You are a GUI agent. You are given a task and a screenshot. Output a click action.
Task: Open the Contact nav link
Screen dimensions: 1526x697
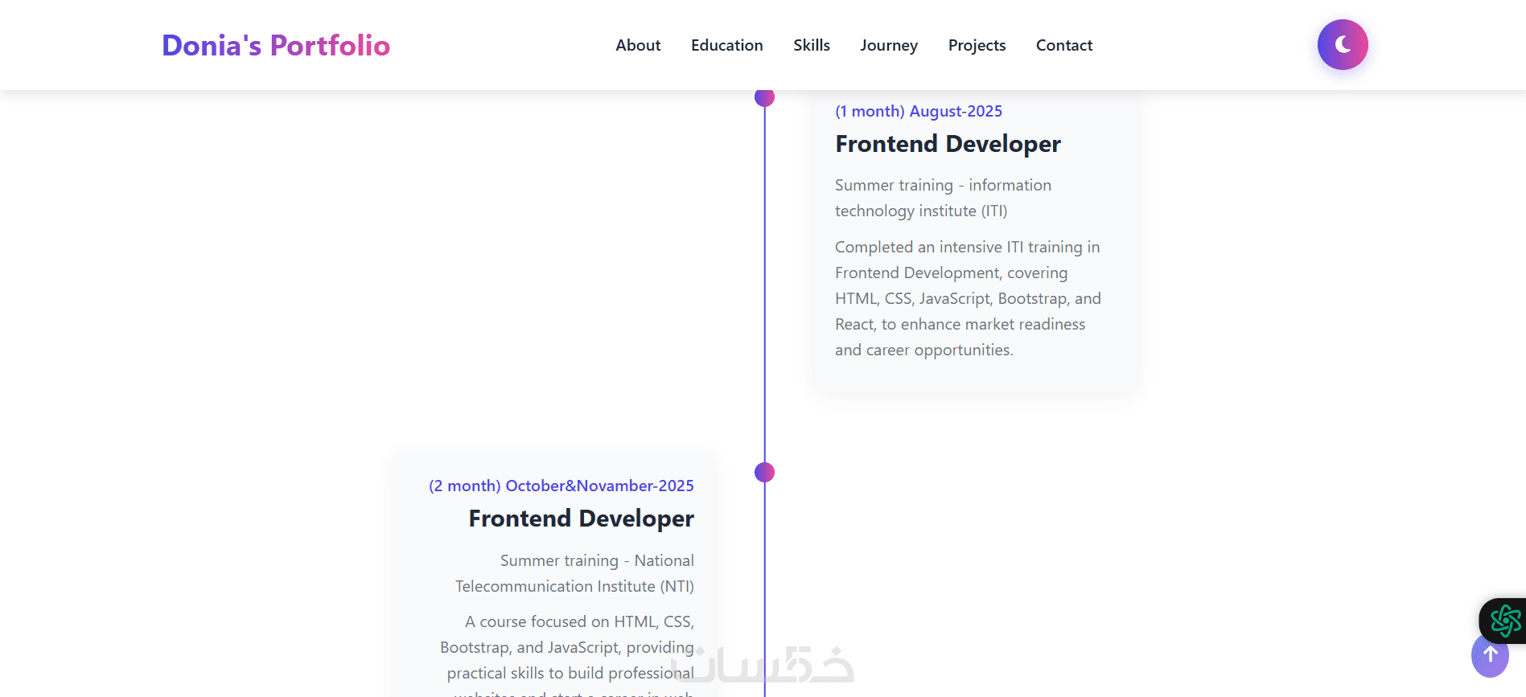coord(1063,46)
